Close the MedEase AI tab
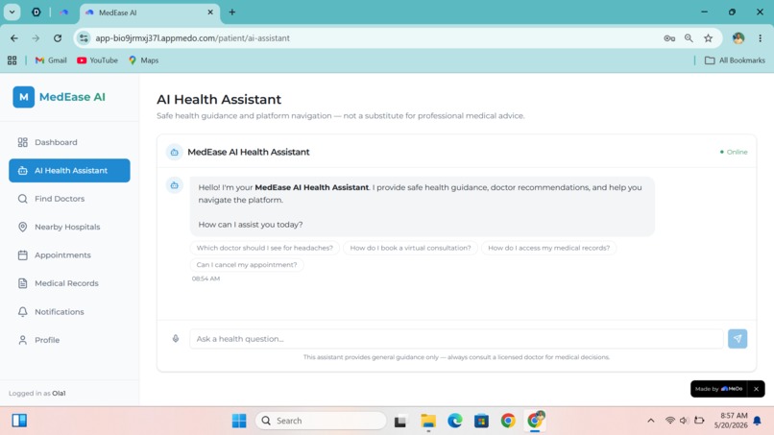The image size is (774, 435). tap(210, 12)
